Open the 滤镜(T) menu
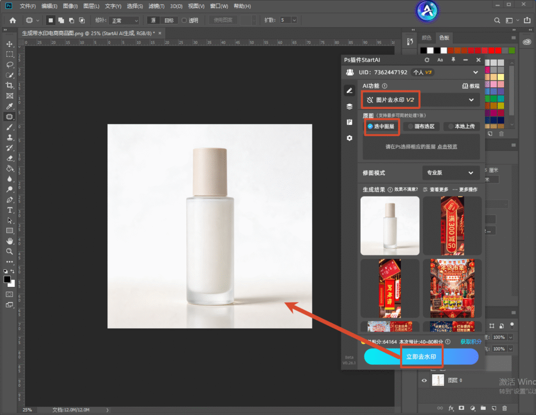This screenshot has width=536, height=415. (x=157, y=6)
